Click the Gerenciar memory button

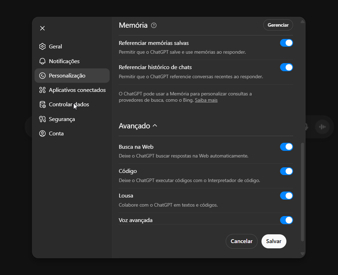pyautogui.click(x=278, y=25)
